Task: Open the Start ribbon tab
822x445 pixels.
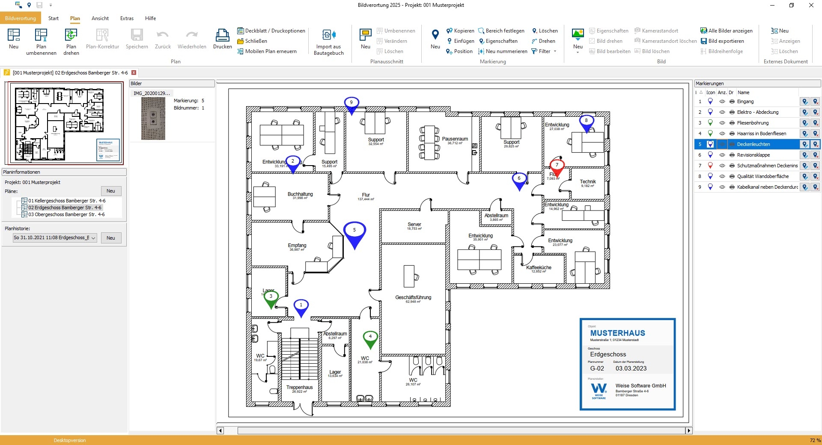Action: (x=54, y=18)
